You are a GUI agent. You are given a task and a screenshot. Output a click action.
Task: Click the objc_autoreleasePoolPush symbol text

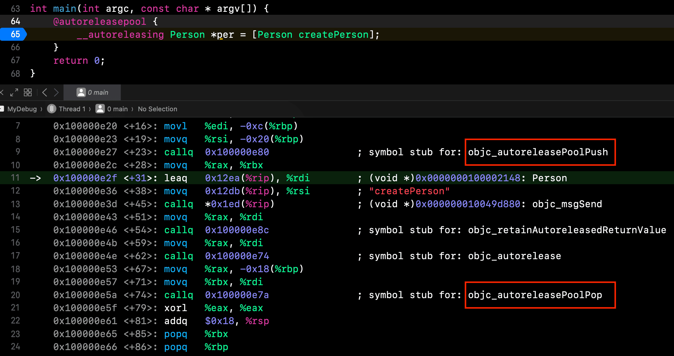tap(538, 152)
